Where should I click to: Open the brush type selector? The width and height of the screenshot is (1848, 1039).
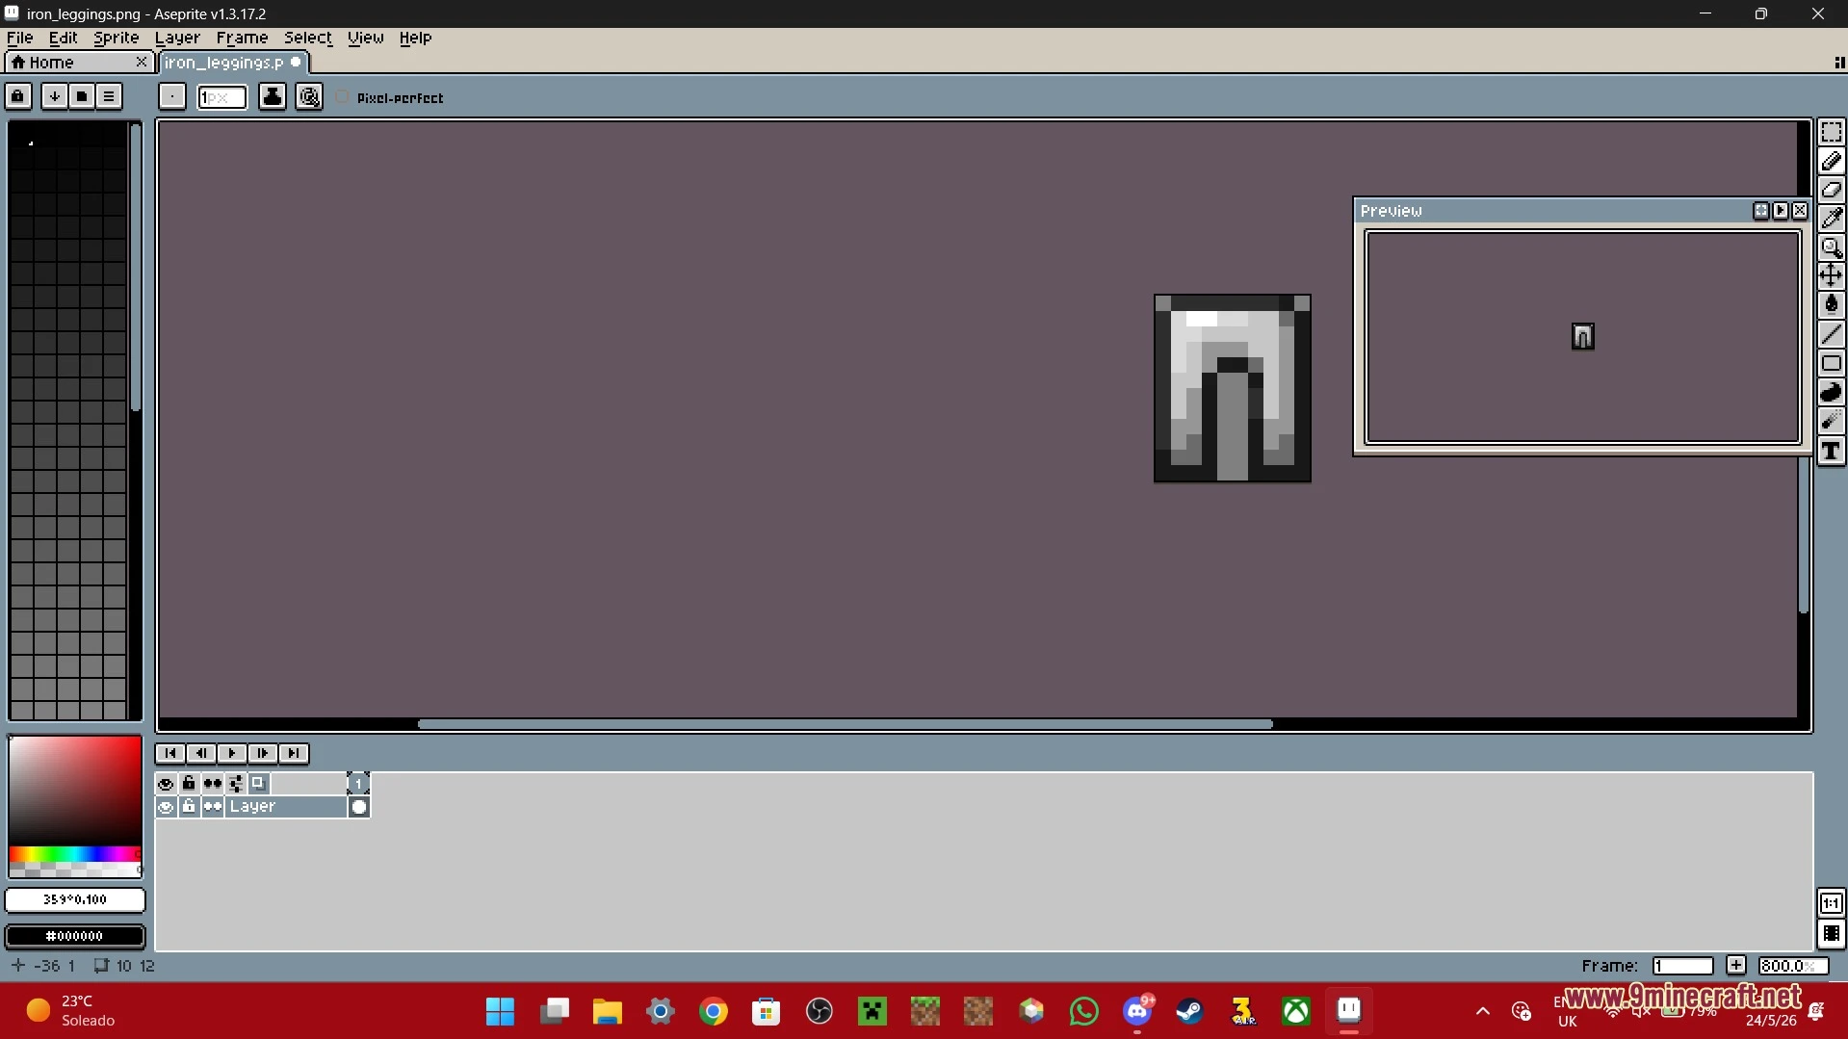[171, 96]
